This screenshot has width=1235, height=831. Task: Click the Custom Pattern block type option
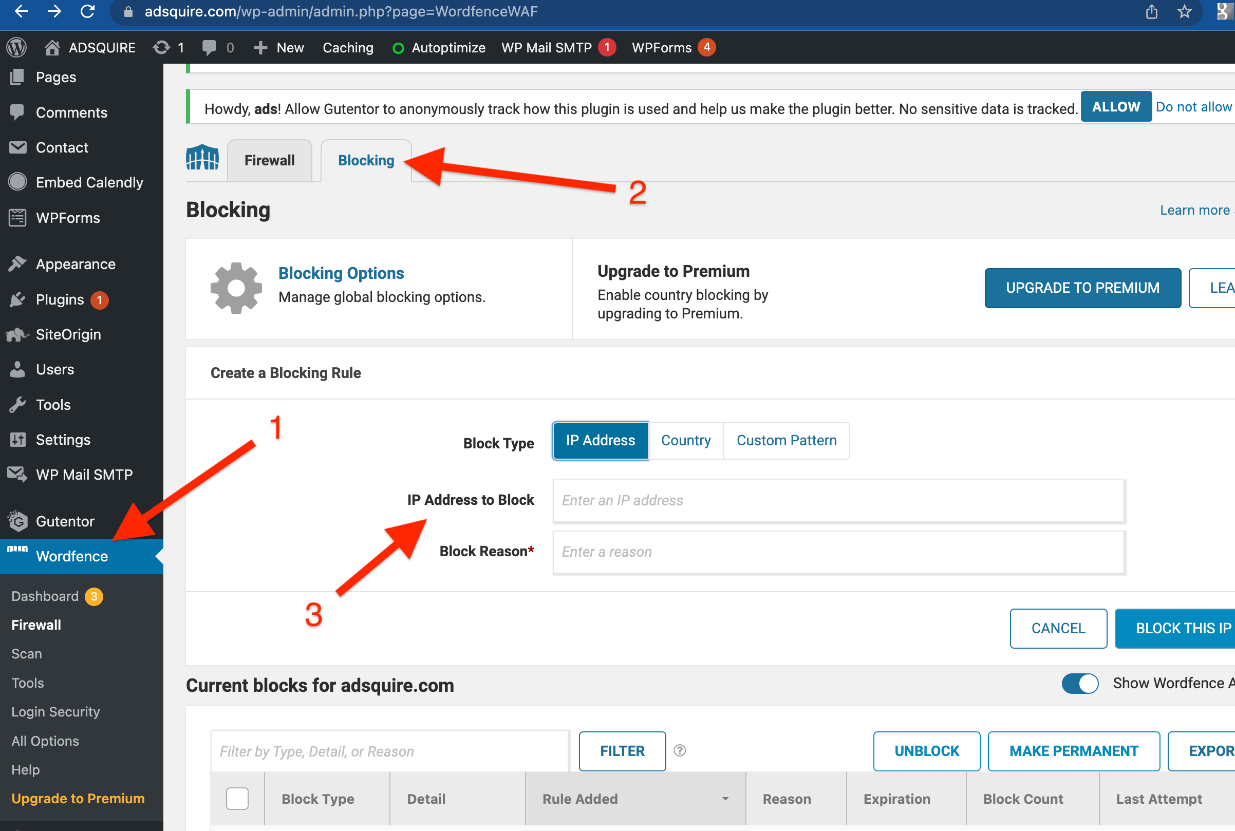click(x=786, y=441)
